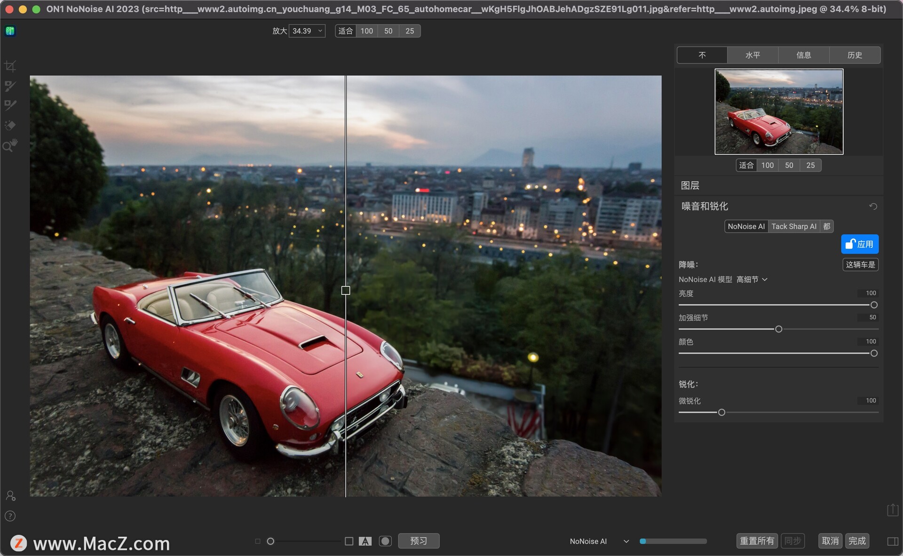The width and height of the screenshot is (903, 556).
Task: Toggle the mask overlay circle button
Action: coord(385,541)
